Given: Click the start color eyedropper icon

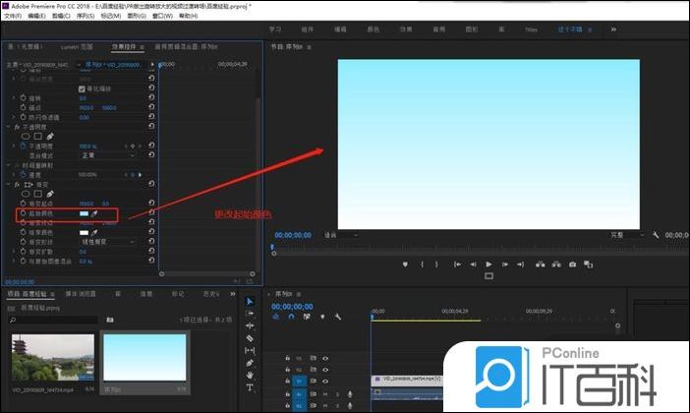Looking at the screenshot, I should click(x=95, y=212).
